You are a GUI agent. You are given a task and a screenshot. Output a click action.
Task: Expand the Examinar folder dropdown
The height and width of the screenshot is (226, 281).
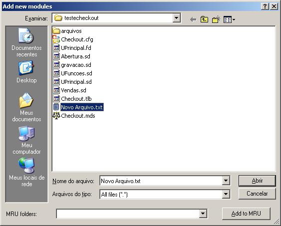[x=176, y=18]
